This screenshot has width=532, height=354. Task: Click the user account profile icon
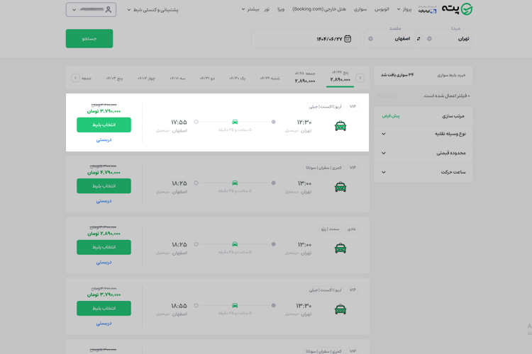(108, 10)
